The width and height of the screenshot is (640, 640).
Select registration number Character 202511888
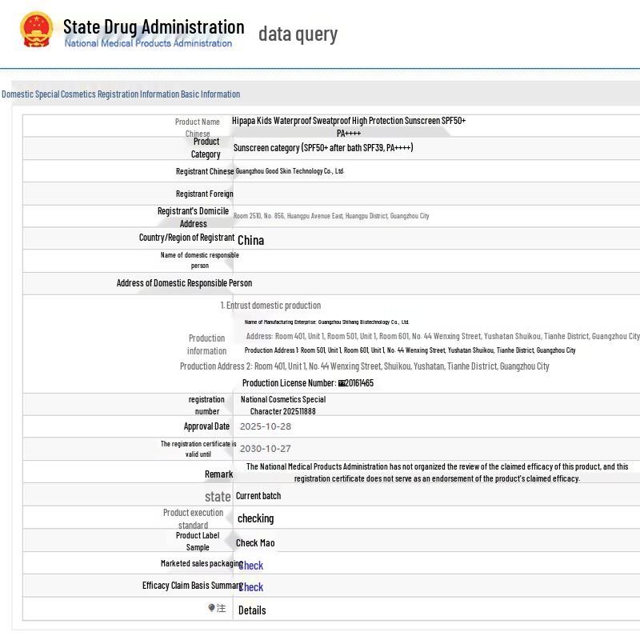click(x=283, y=406)
